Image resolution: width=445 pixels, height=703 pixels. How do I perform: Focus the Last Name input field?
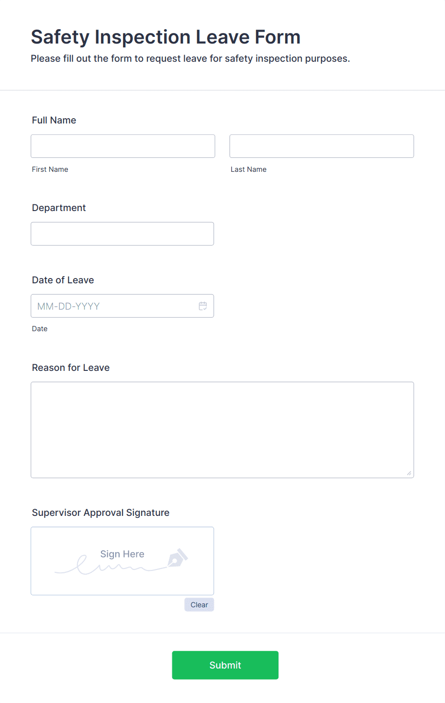[x=322, y=146]
